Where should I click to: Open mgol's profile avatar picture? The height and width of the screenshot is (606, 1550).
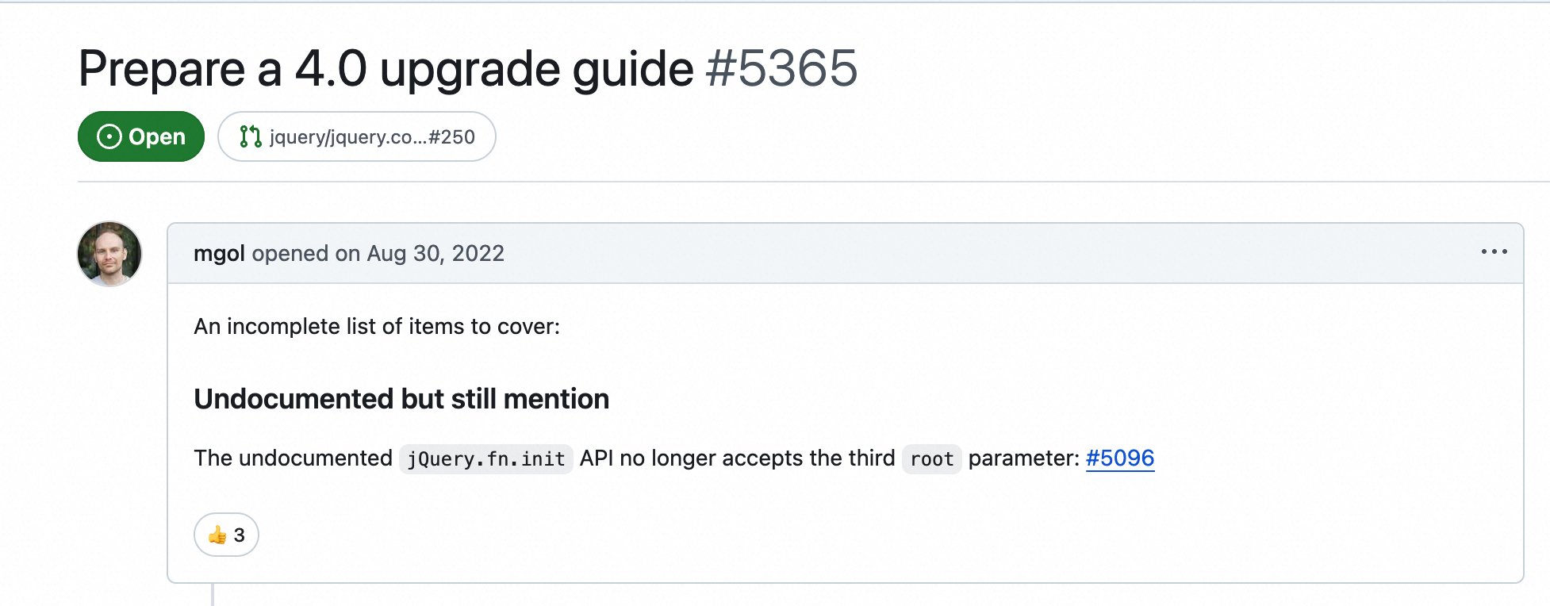pos(109,254)
